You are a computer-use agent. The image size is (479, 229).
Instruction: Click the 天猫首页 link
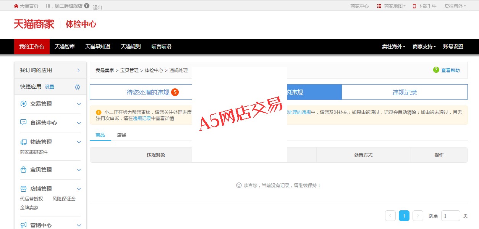tap(29, 6)
